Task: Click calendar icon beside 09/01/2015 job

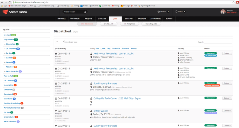Action: tap(56, 54)
